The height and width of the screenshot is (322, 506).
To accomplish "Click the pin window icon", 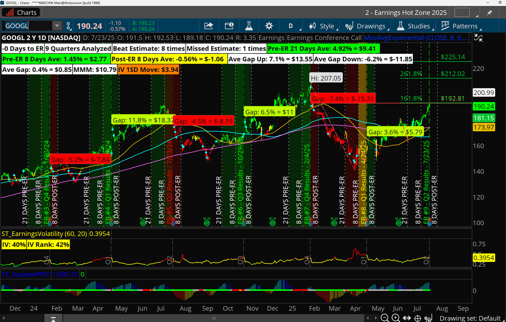I will click(x=489, y=13).
